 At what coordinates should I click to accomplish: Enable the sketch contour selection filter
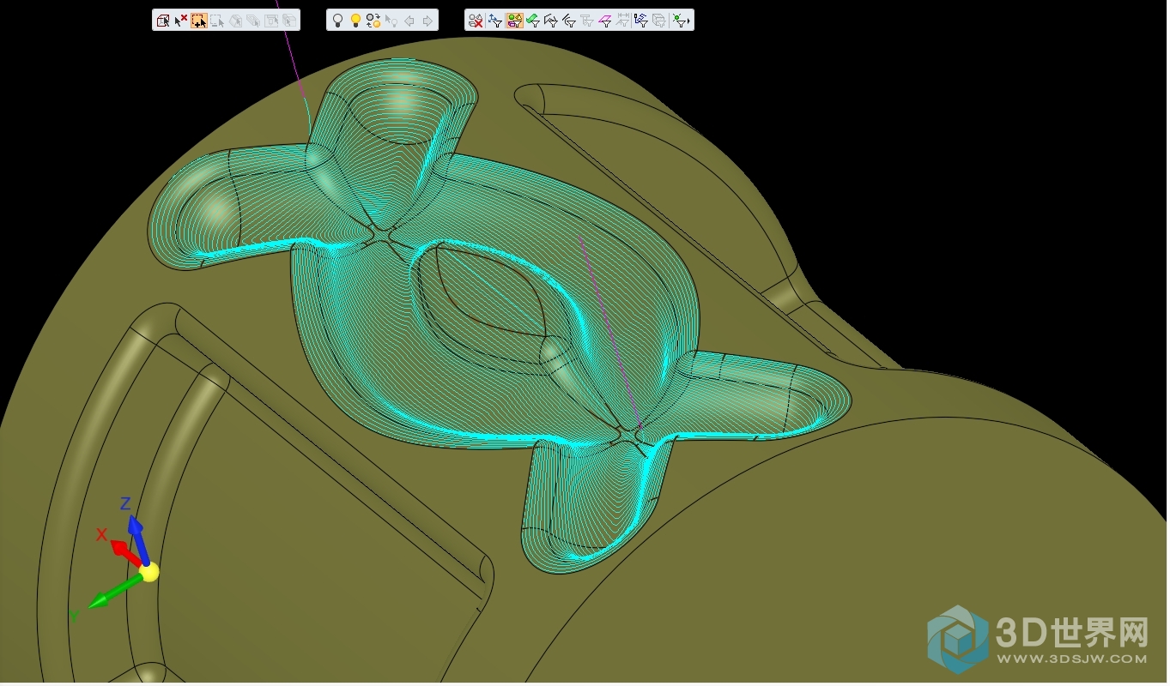click(551, 21)
